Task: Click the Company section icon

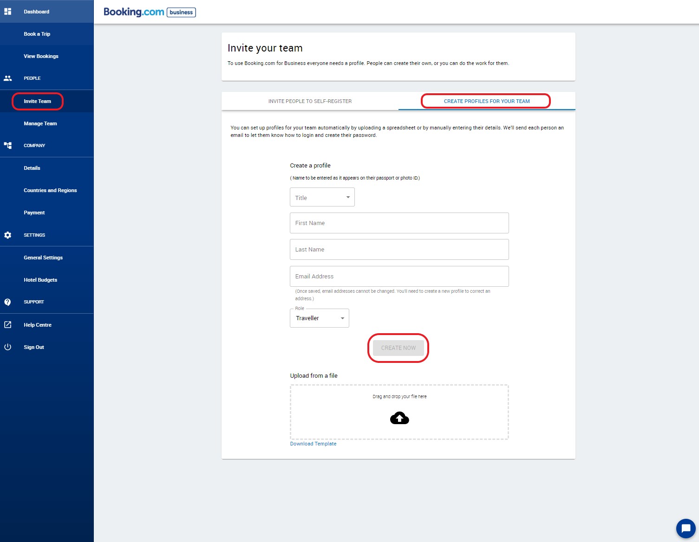Action: 7,145
